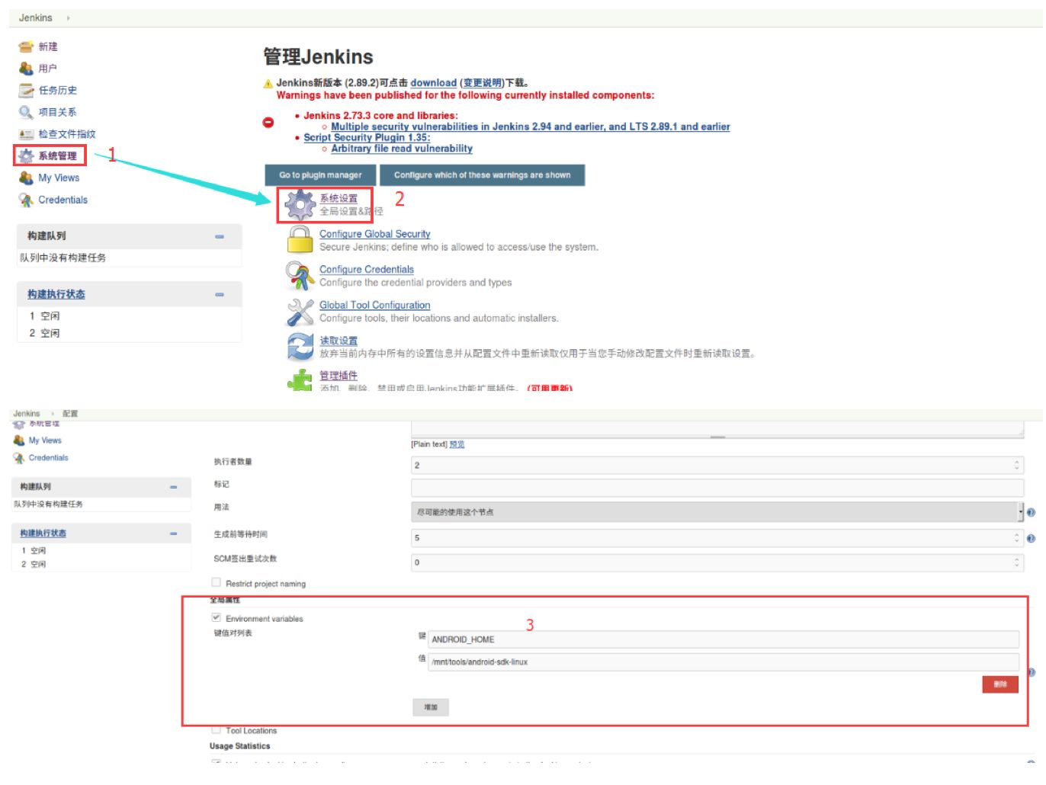Click help icon beside the 用法 dropdown
Image resolution: width=1046 pixels, height=785 pixels.
(1031, 513)
